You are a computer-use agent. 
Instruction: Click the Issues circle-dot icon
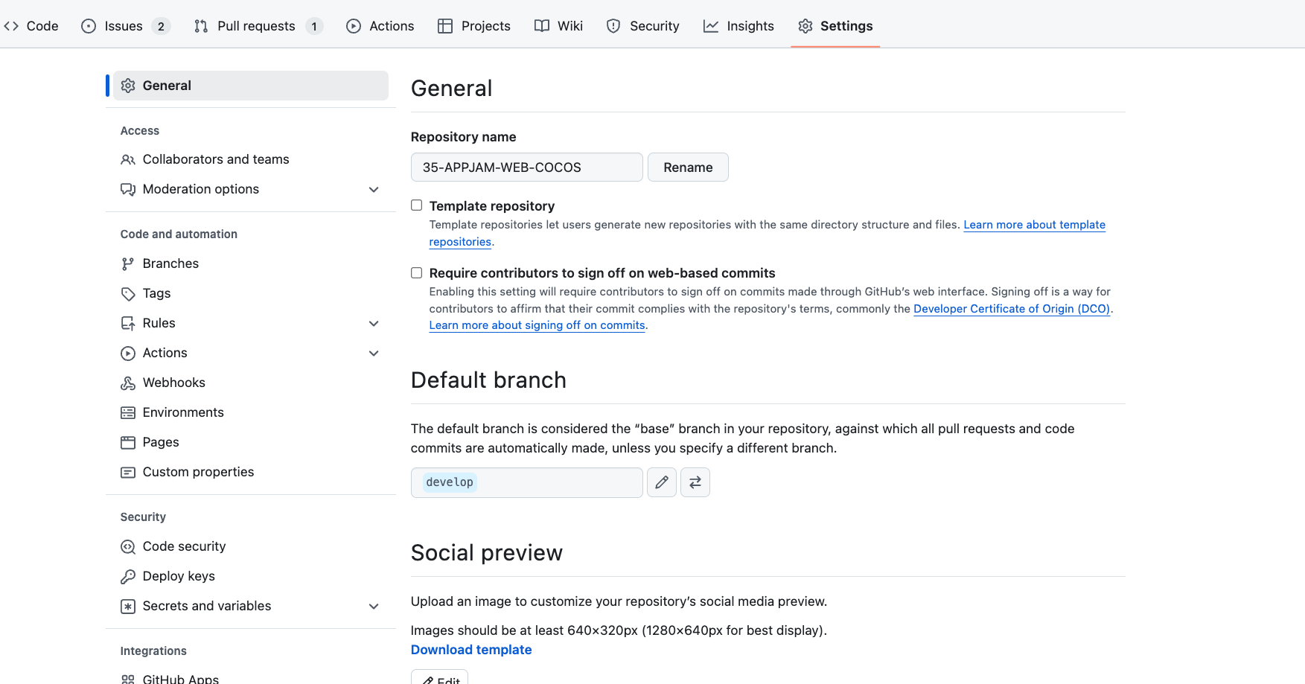(89, 26)
